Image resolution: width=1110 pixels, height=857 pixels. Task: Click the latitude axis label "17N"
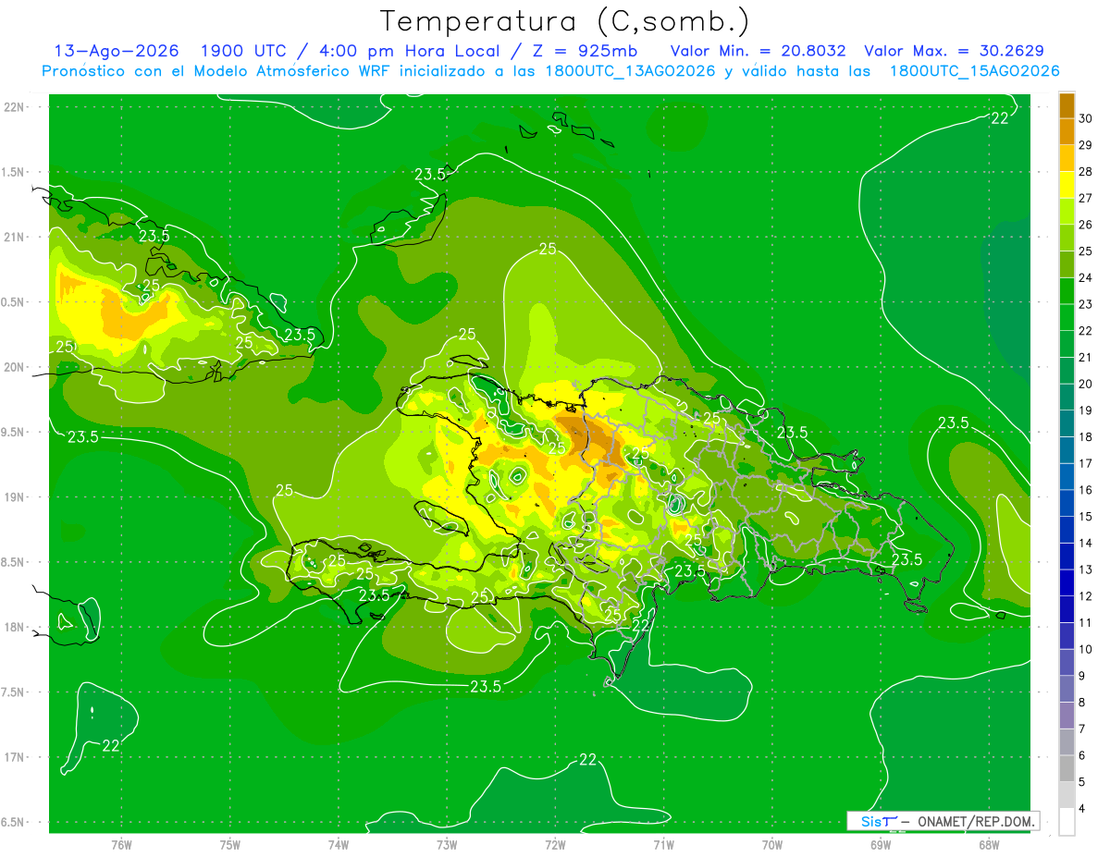coord(15,757)
